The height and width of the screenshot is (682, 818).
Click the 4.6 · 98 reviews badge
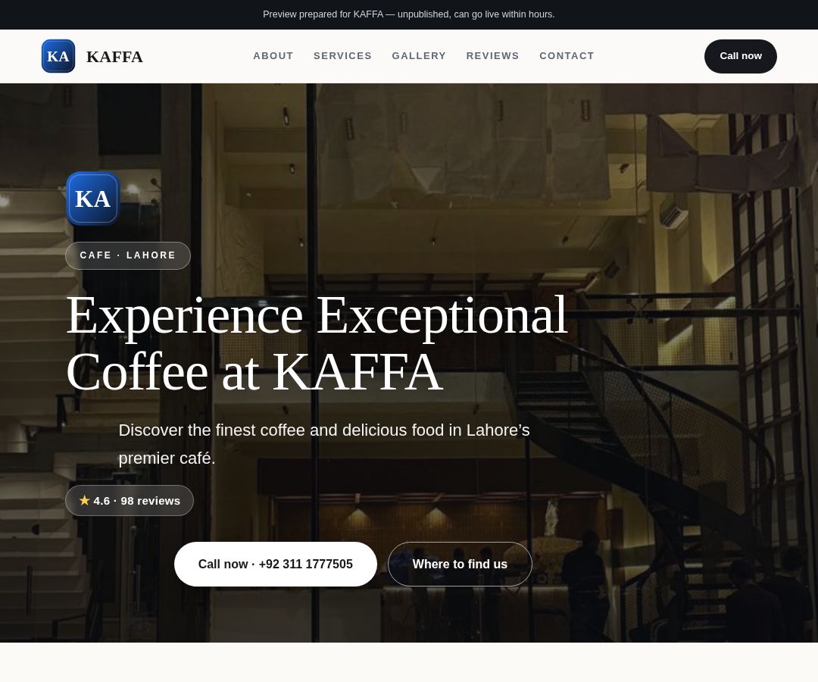[130, 500]
